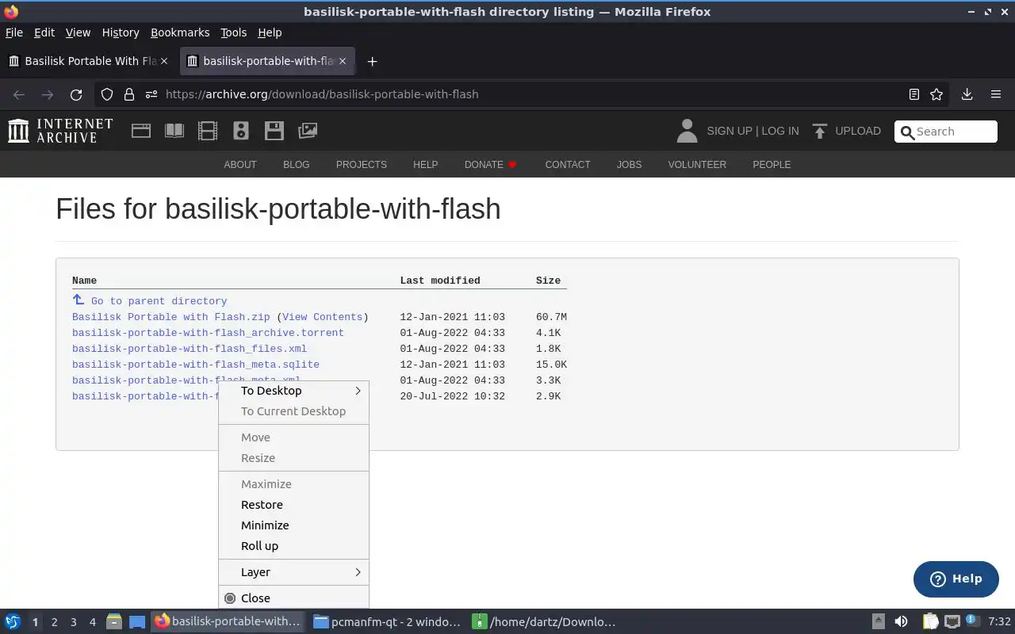Open the History menu
This screenshot has height=634, width=1015.
tap(121, 32)
